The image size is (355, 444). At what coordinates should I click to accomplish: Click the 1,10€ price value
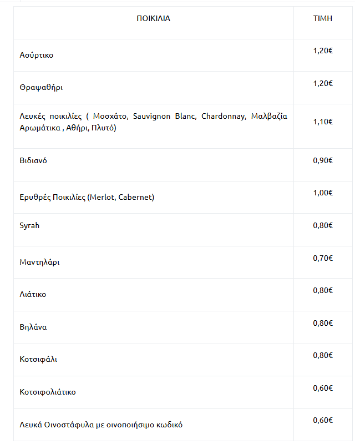323,122
